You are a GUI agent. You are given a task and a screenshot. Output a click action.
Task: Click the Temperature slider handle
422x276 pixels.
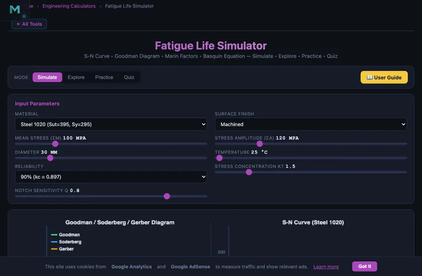[219, 158]
